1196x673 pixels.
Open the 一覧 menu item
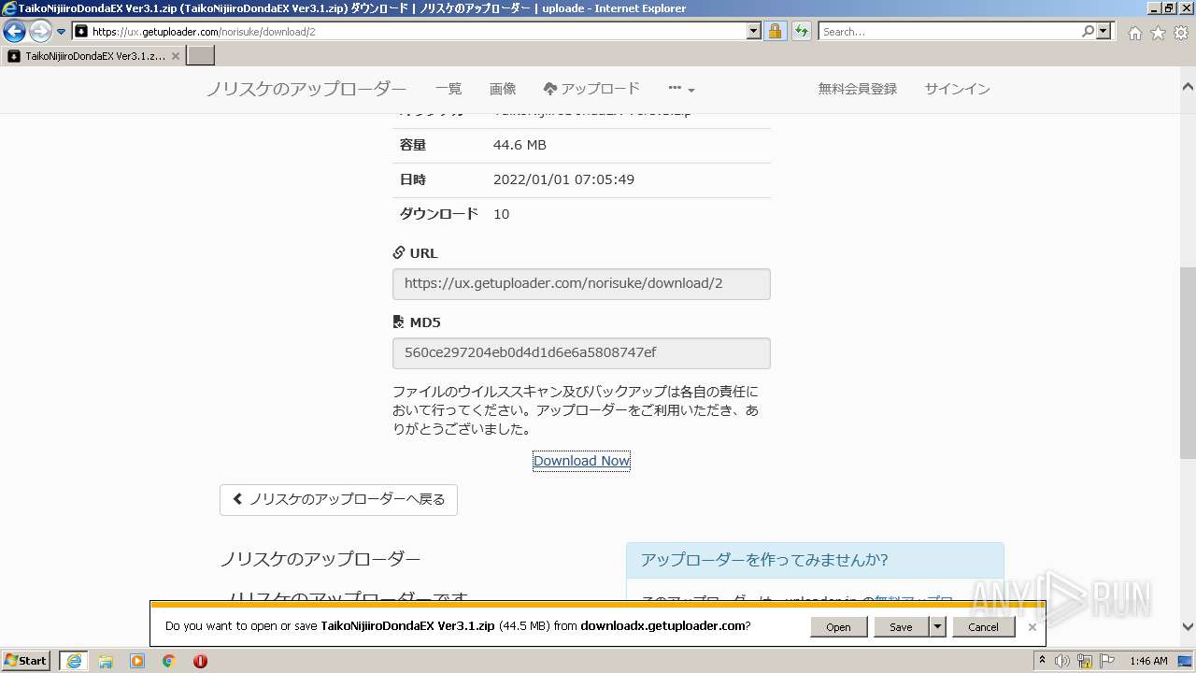(x=448, y=89)
